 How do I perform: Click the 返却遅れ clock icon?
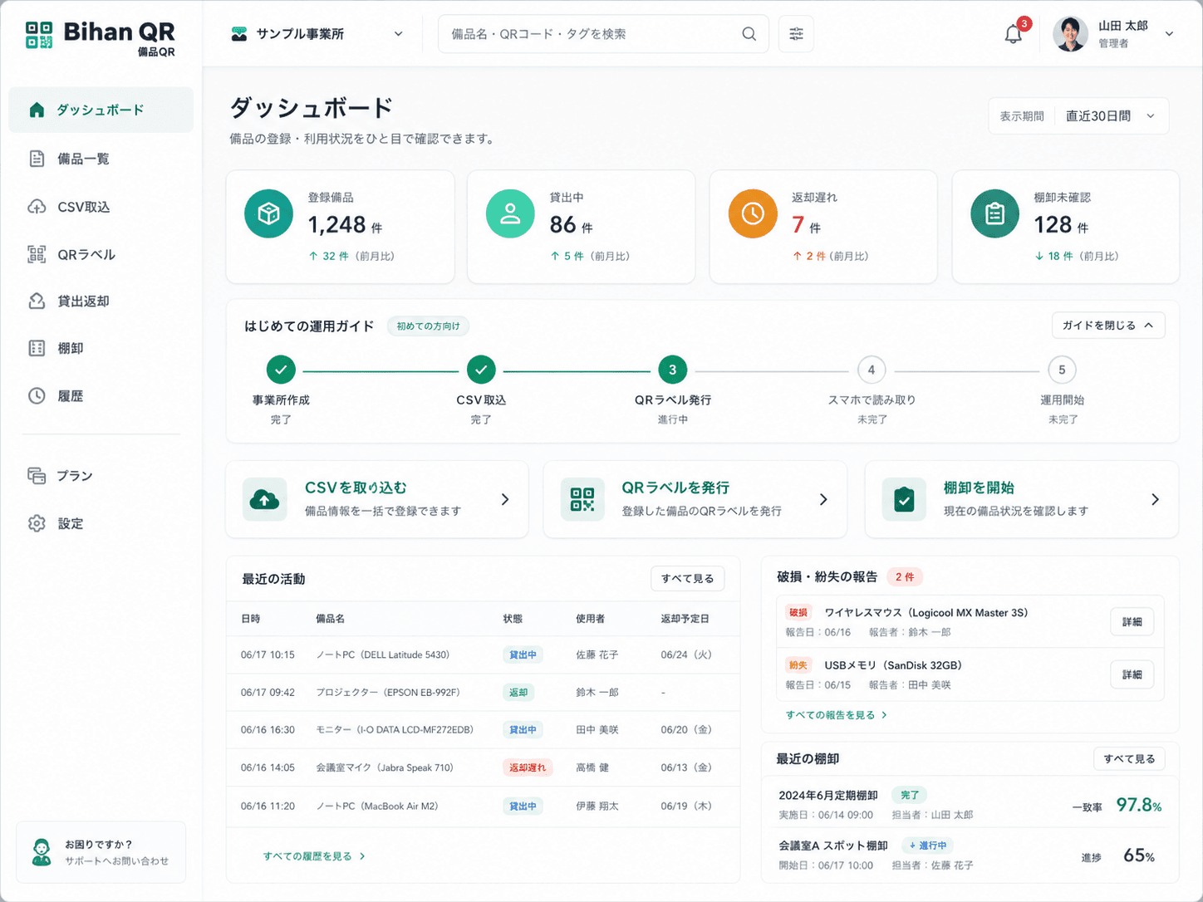click(x=753, y=213)
